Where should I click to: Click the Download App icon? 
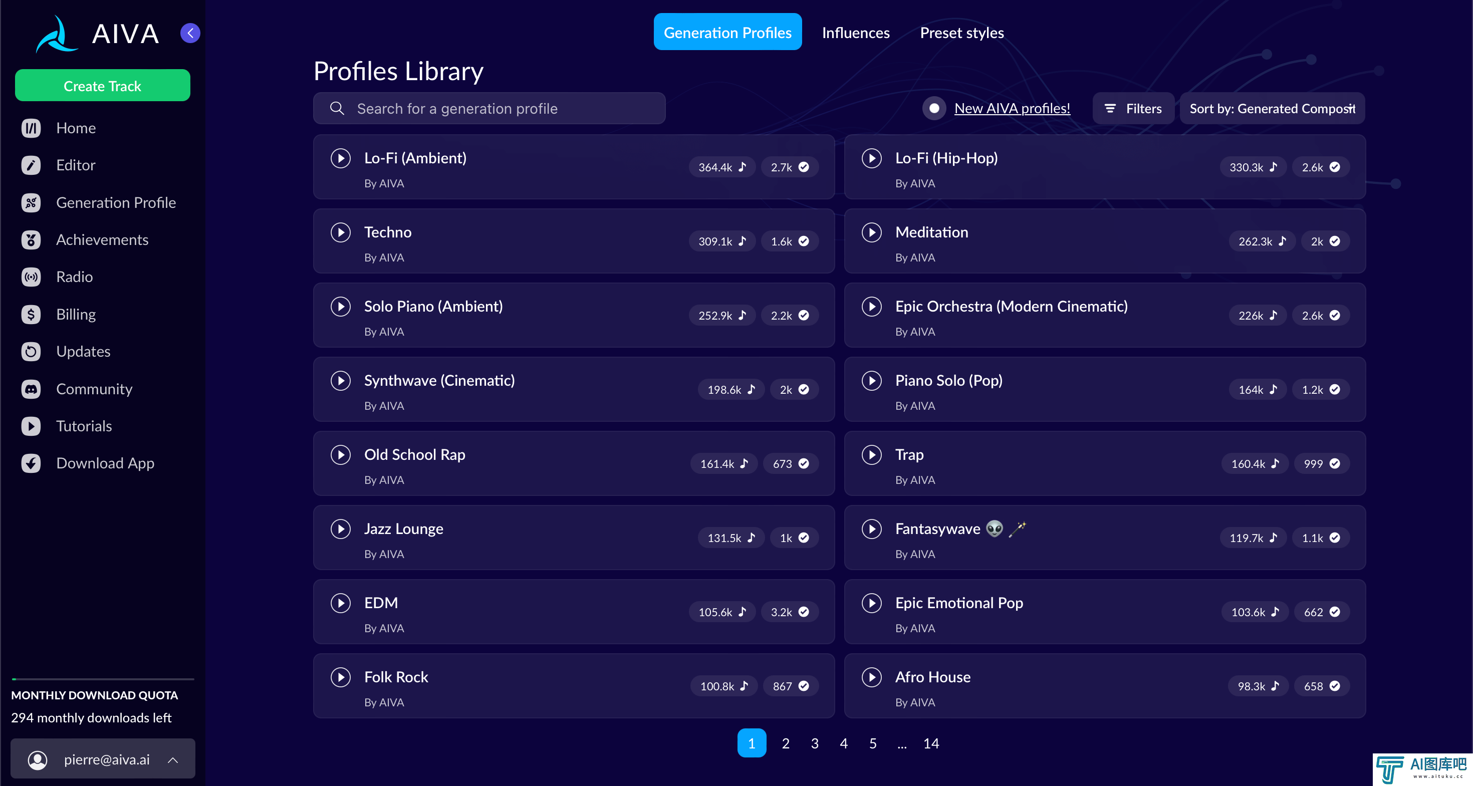point(31,463)
